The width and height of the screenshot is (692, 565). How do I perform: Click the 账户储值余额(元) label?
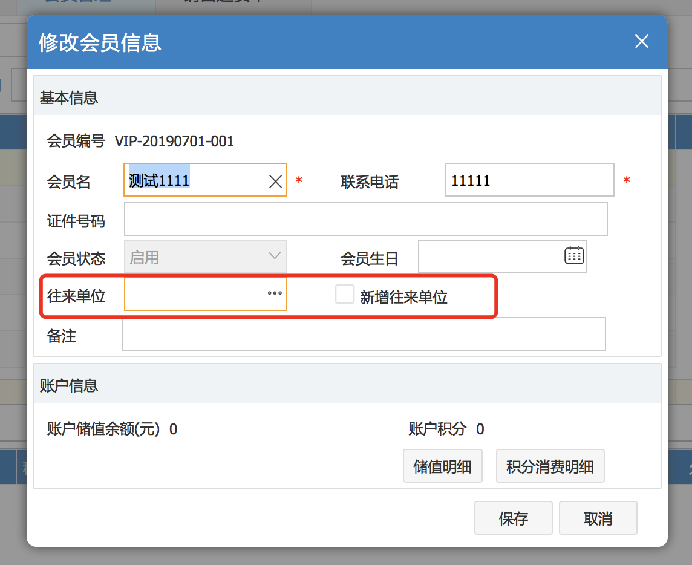pos(103,429)
